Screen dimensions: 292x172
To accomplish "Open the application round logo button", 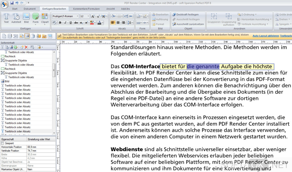I will pos(4,4).
